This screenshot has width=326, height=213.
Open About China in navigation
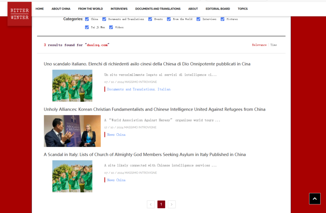61,9
